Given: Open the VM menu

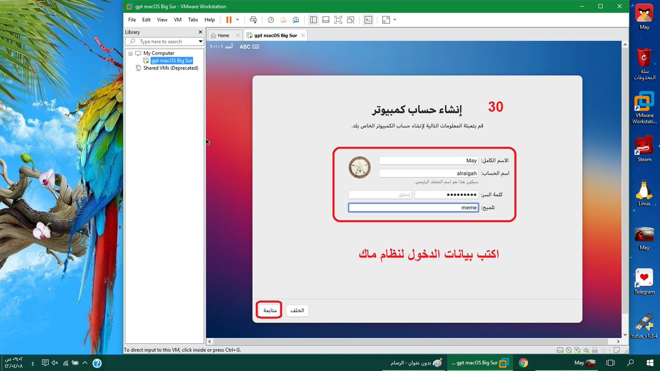Looking at the screenshot, I should 178,20.
